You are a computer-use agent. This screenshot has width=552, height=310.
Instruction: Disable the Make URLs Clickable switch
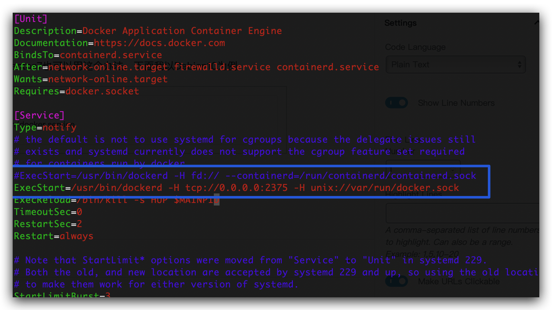[x=397, y=281]
